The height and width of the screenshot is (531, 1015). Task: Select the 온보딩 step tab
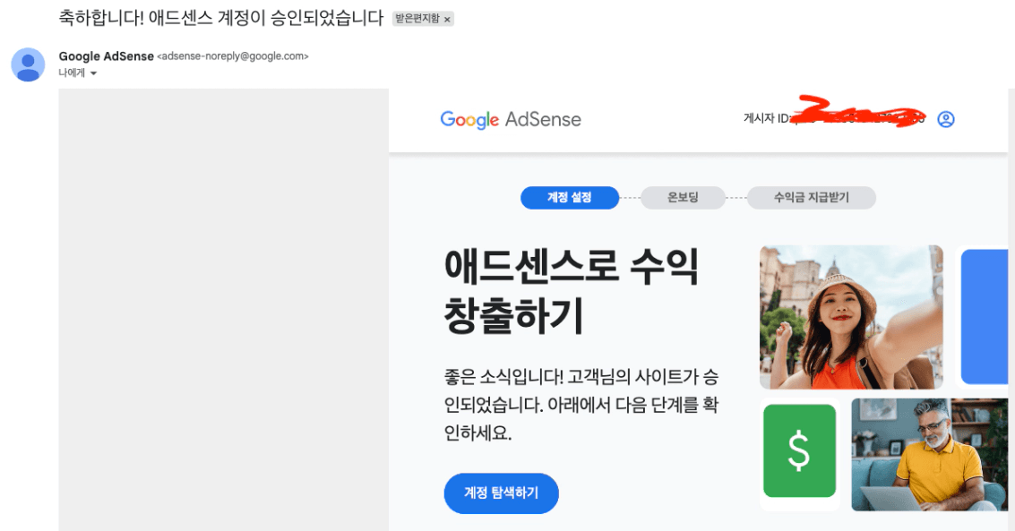tap(683, 197)
